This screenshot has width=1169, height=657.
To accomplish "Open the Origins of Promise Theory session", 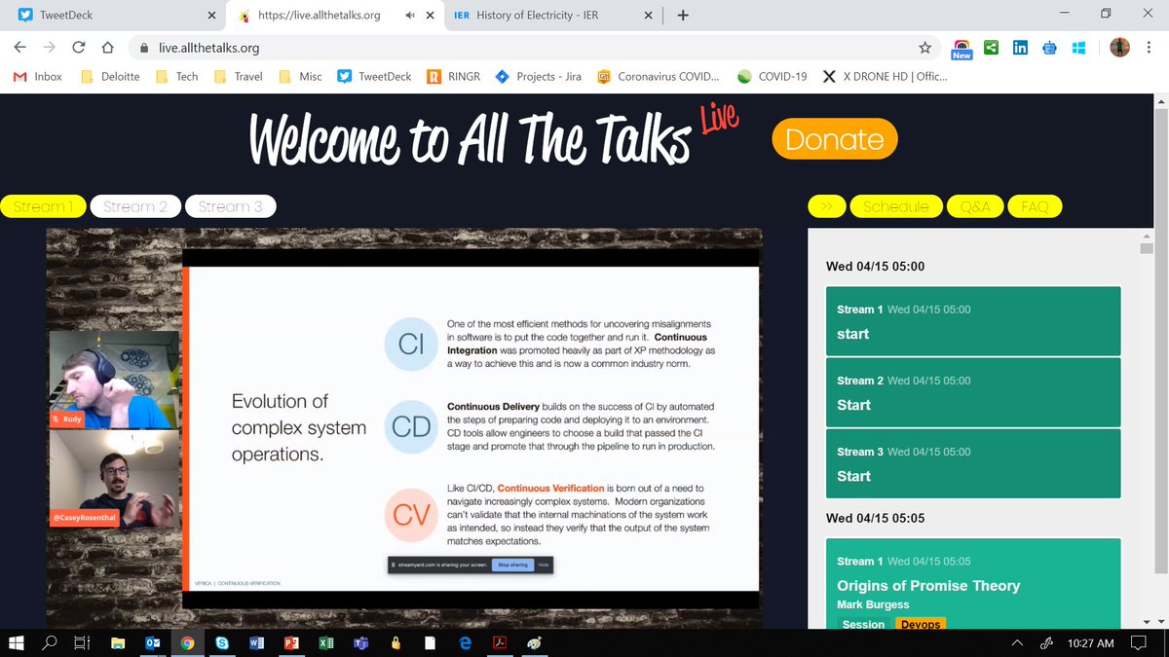I will [928, 585].
